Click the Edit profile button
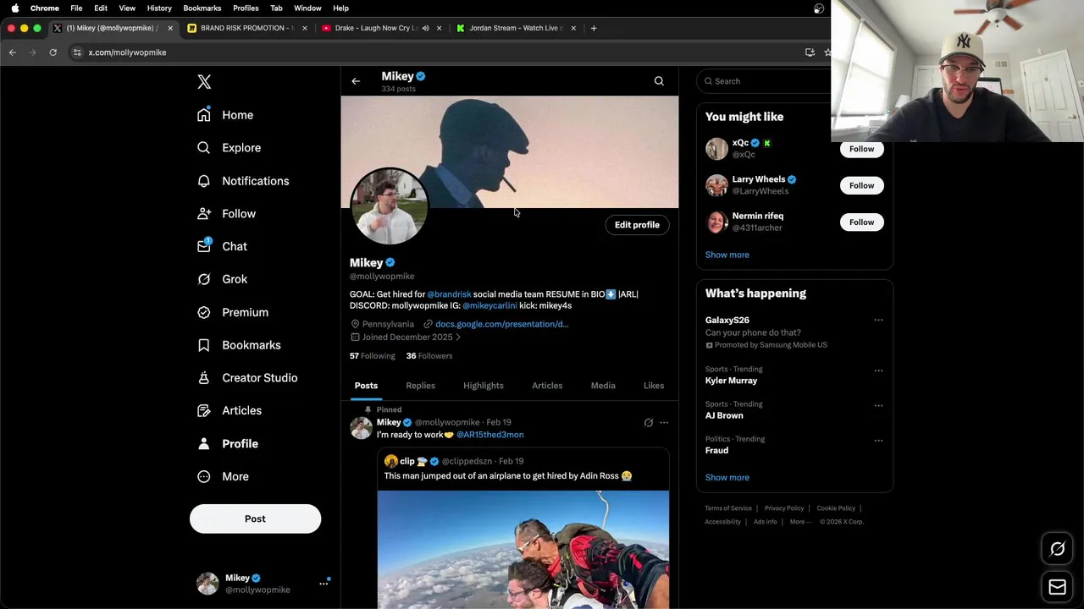The image size is (1084, 609). coord(637,225)
